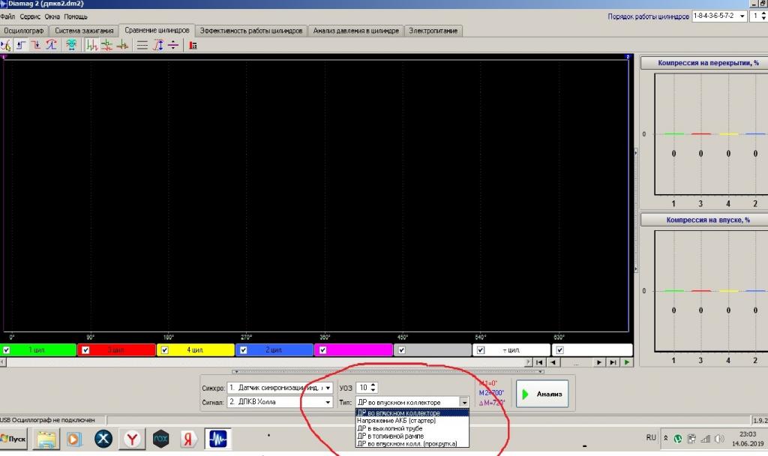Click the falling-edge trigger toolbar icon

point(36,46)
